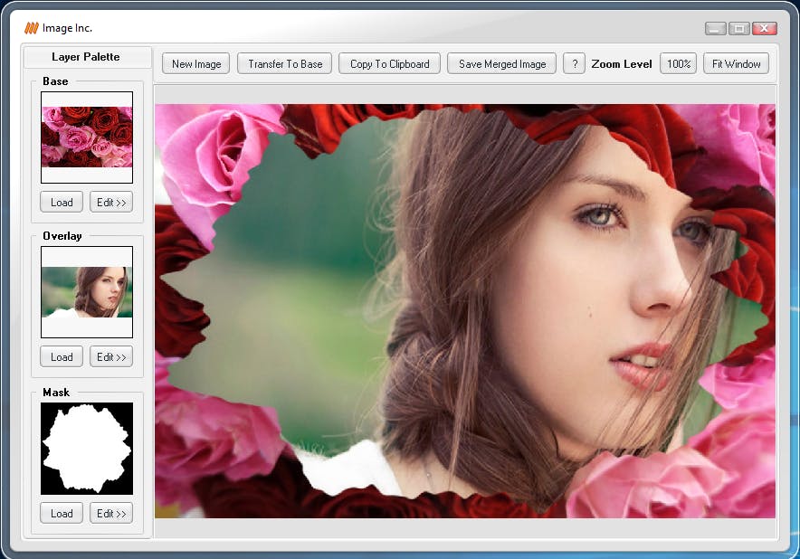800x559 pixels.
Task: Click the Fit Window button
Action: (x=736, y=63)
